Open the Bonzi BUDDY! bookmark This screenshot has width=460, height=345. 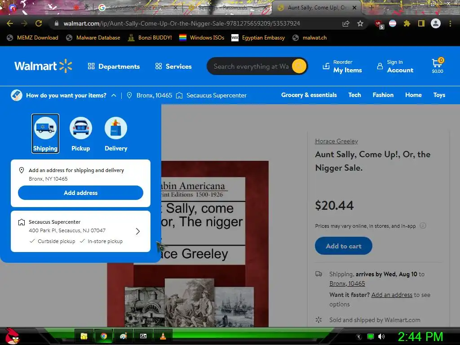pyautogui.click(x=150, y=38)
